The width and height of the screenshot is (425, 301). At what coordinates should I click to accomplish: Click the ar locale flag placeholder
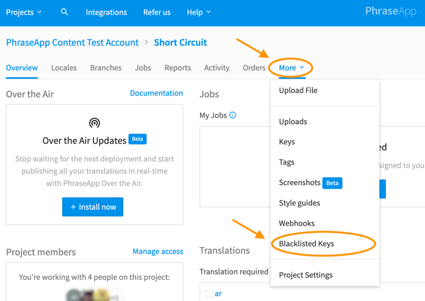209,294
